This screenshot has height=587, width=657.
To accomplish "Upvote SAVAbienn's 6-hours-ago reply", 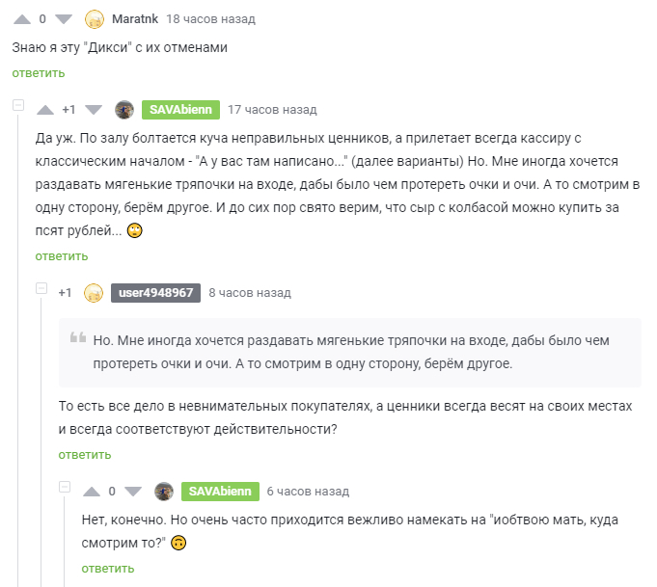I will point(92,492).
